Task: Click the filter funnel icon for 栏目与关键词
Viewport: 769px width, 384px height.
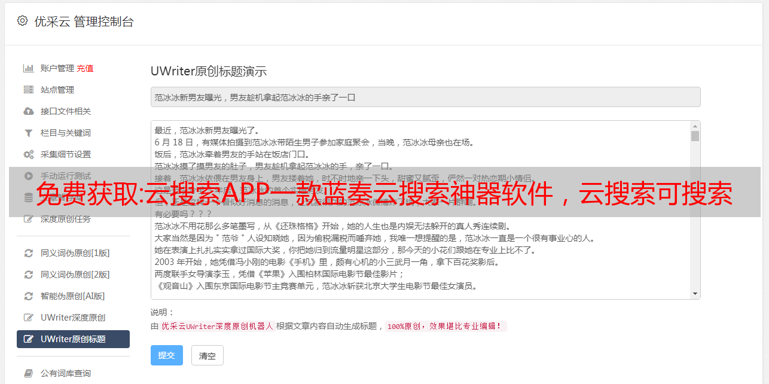Action: [x=28, y=133]
